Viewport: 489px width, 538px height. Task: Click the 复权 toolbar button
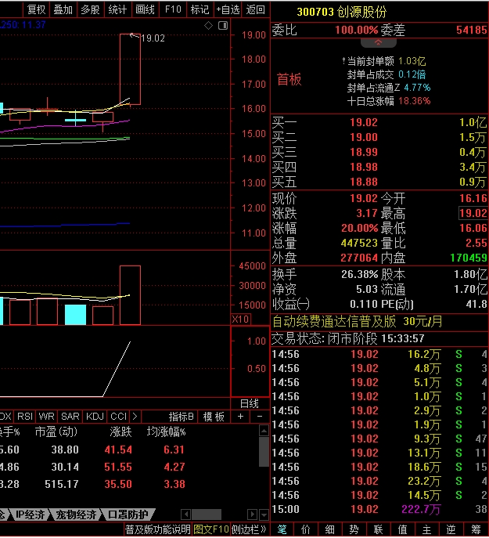(36, 9)
